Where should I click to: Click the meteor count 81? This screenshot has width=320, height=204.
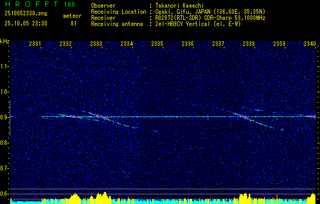73,23
